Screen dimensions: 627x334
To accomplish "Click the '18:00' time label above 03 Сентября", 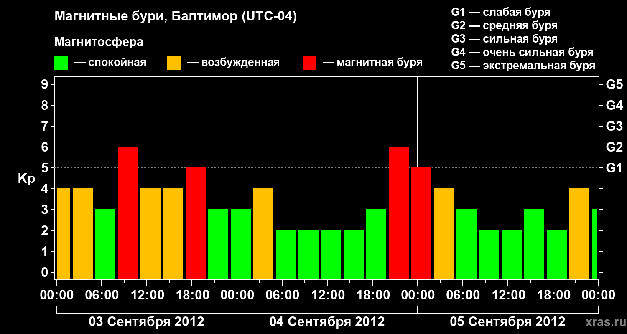I will point(192,295).
